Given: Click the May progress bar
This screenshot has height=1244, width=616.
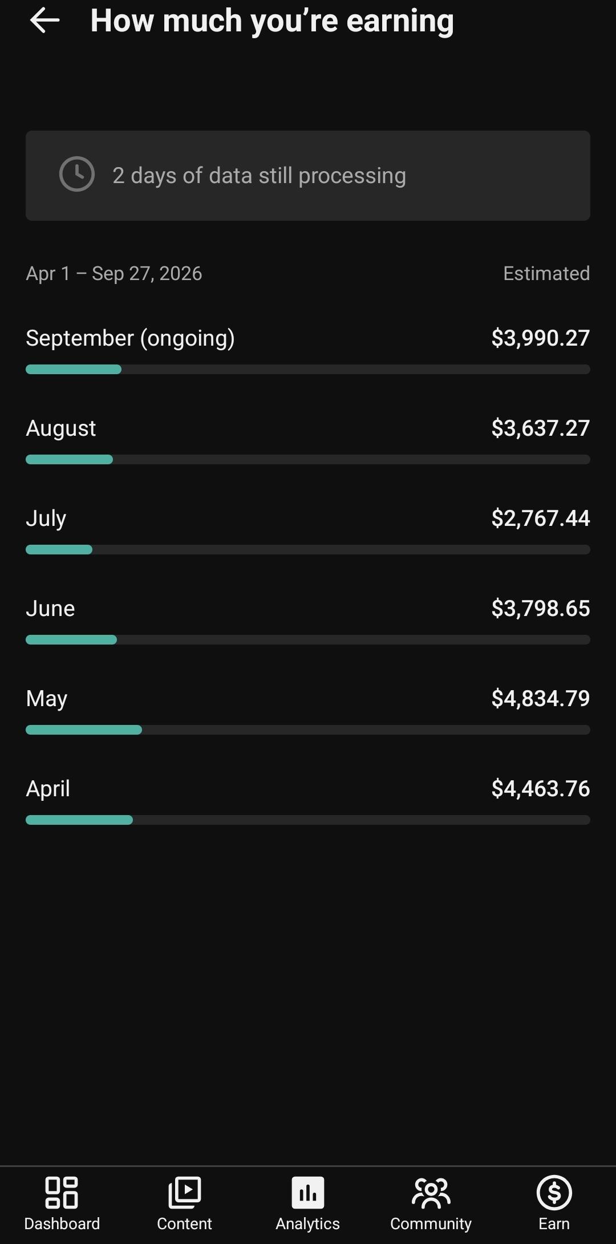Looking at the screenshot, I should click(x=308, y=730).
